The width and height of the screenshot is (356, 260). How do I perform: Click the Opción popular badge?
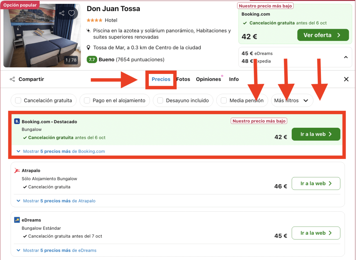coord(20,5)
